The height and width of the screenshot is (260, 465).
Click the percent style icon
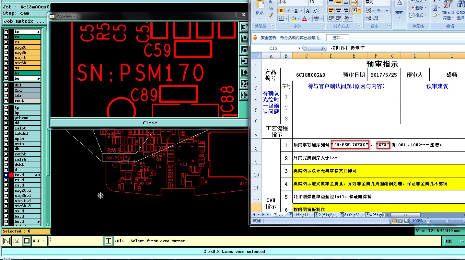(x=379, y=10)
